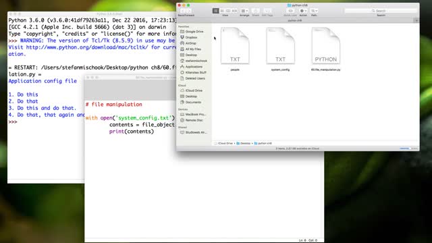432x243 pixels.
Task: Click the RESTART line in Python shell
Action: [92, 67]
